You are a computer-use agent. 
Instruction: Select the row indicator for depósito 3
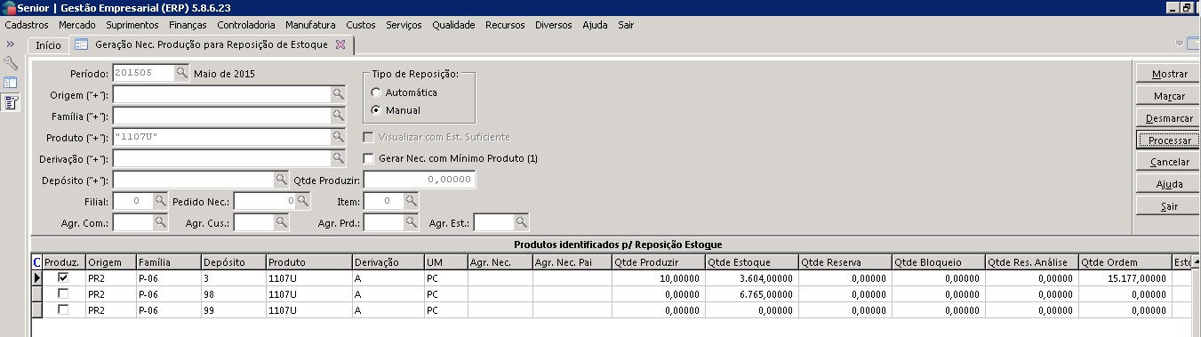(x=37, y=277)
